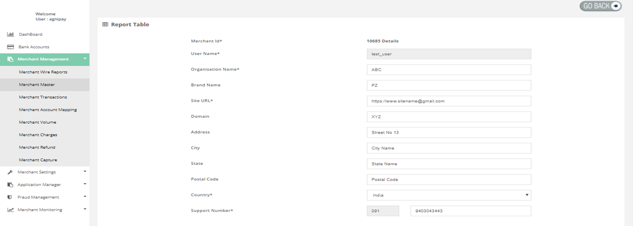Click the Application Manager icon

point(10,185)
